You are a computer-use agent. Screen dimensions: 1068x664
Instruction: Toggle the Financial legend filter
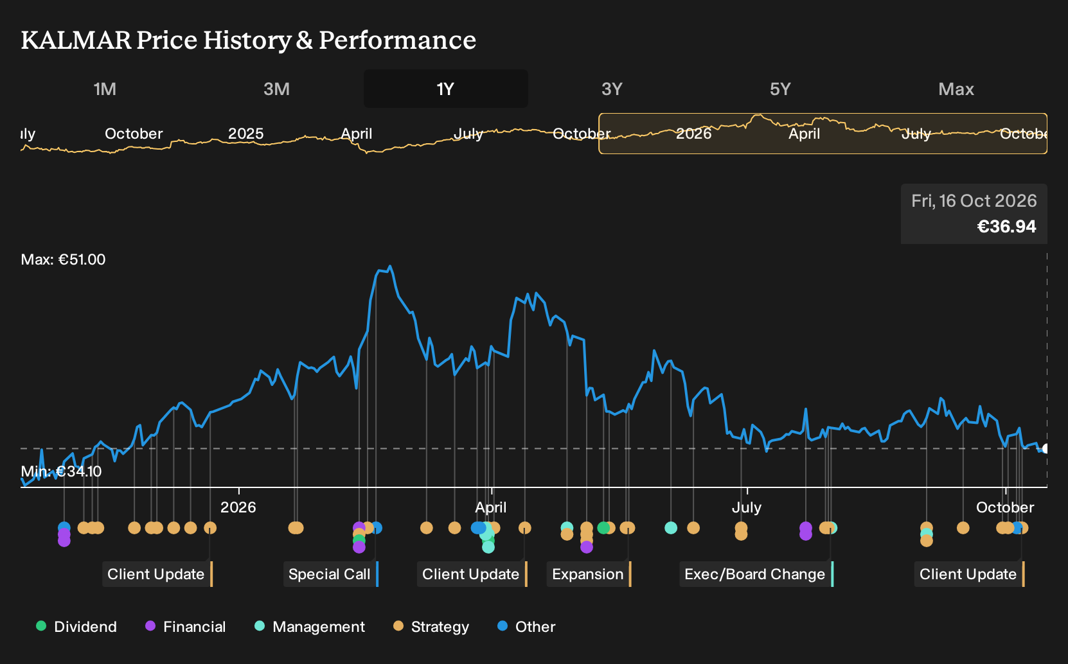point(186,627)
